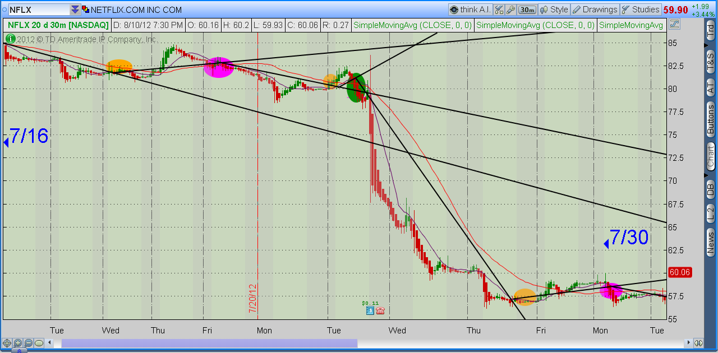Screen dimensions: 718x353
Task: Click the first SimpleMovingAvg (CLOSE, 0, 0) label
Action: (x=413, y=25)
